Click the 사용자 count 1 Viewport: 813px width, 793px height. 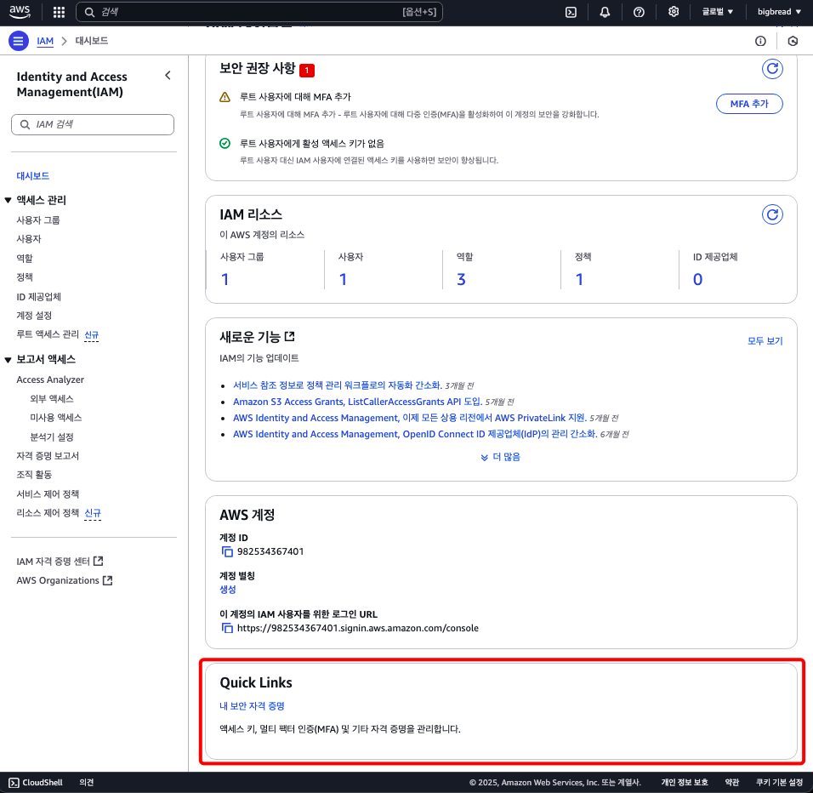343,279
